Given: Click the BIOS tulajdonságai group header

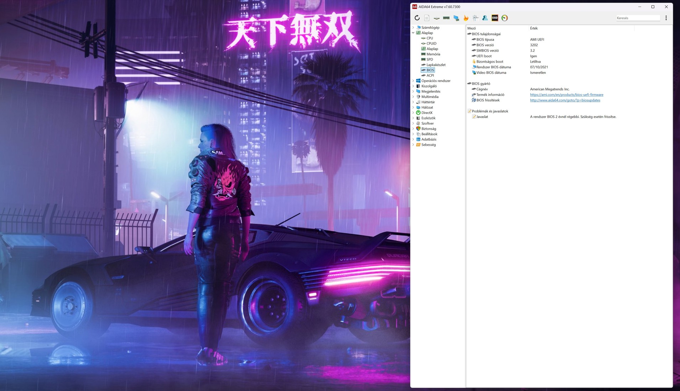Looking at the screenshot, I should tap(486, 34).
